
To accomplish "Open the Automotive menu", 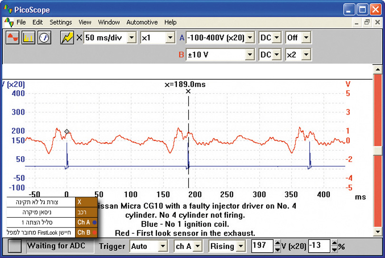I will 142,22.
